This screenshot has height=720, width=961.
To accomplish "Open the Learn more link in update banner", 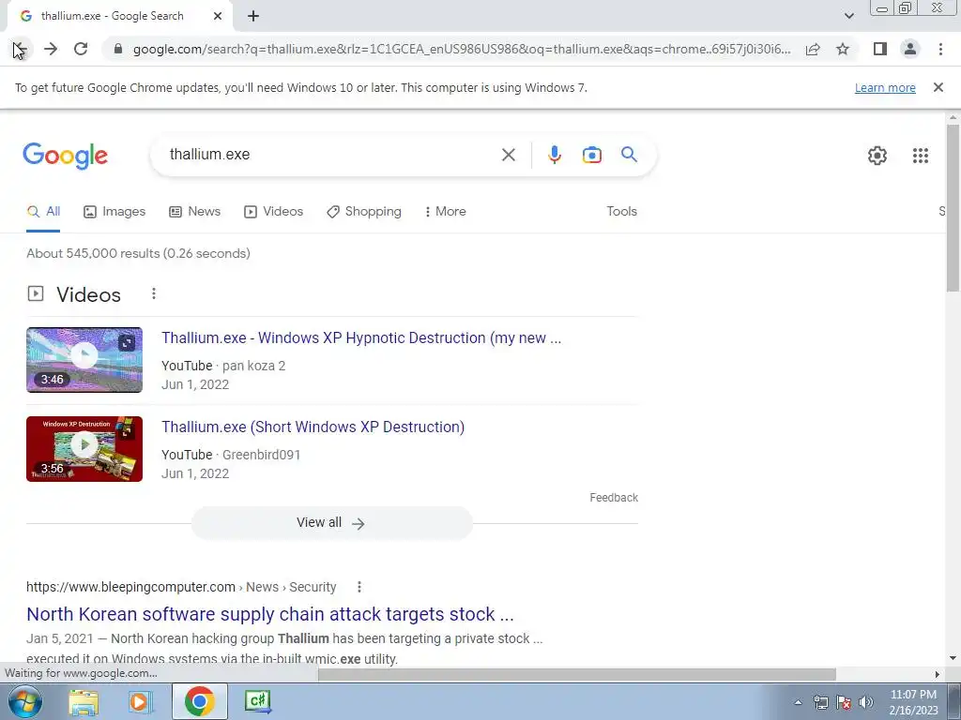I will click(885, 87).
